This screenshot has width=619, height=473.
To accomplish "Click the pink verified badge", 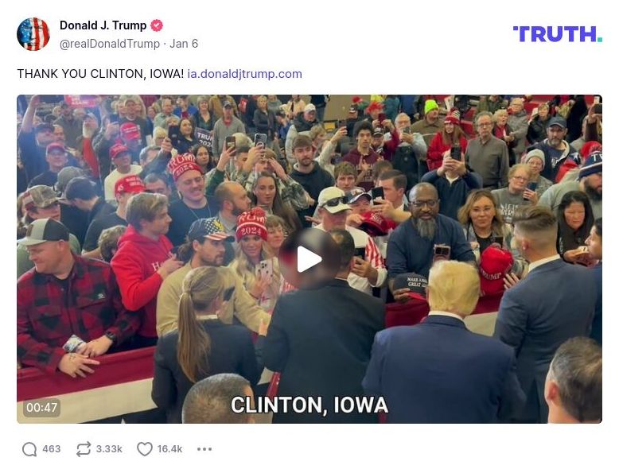I will point(157,25).
